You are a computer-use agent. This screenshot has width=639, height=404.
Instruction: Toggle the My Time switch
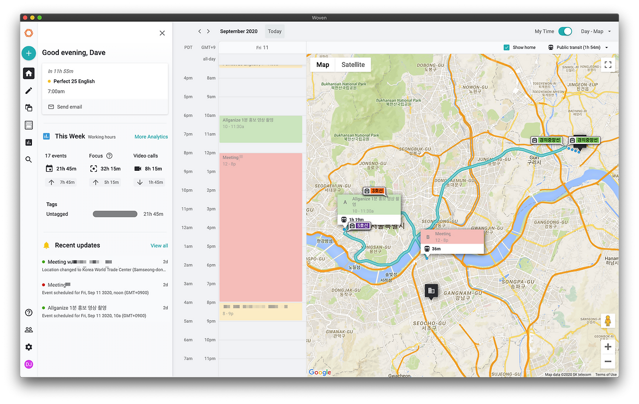[565, 31]
